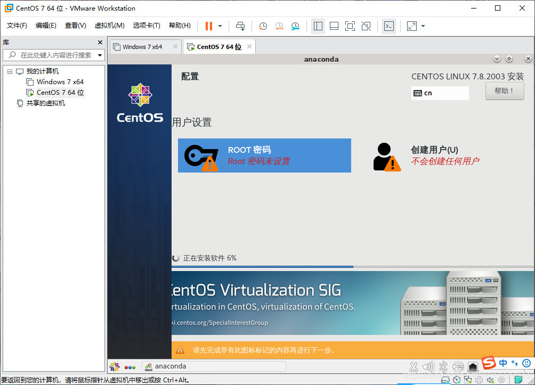Click the 正在安装软件 6% status text

[209, 258]
